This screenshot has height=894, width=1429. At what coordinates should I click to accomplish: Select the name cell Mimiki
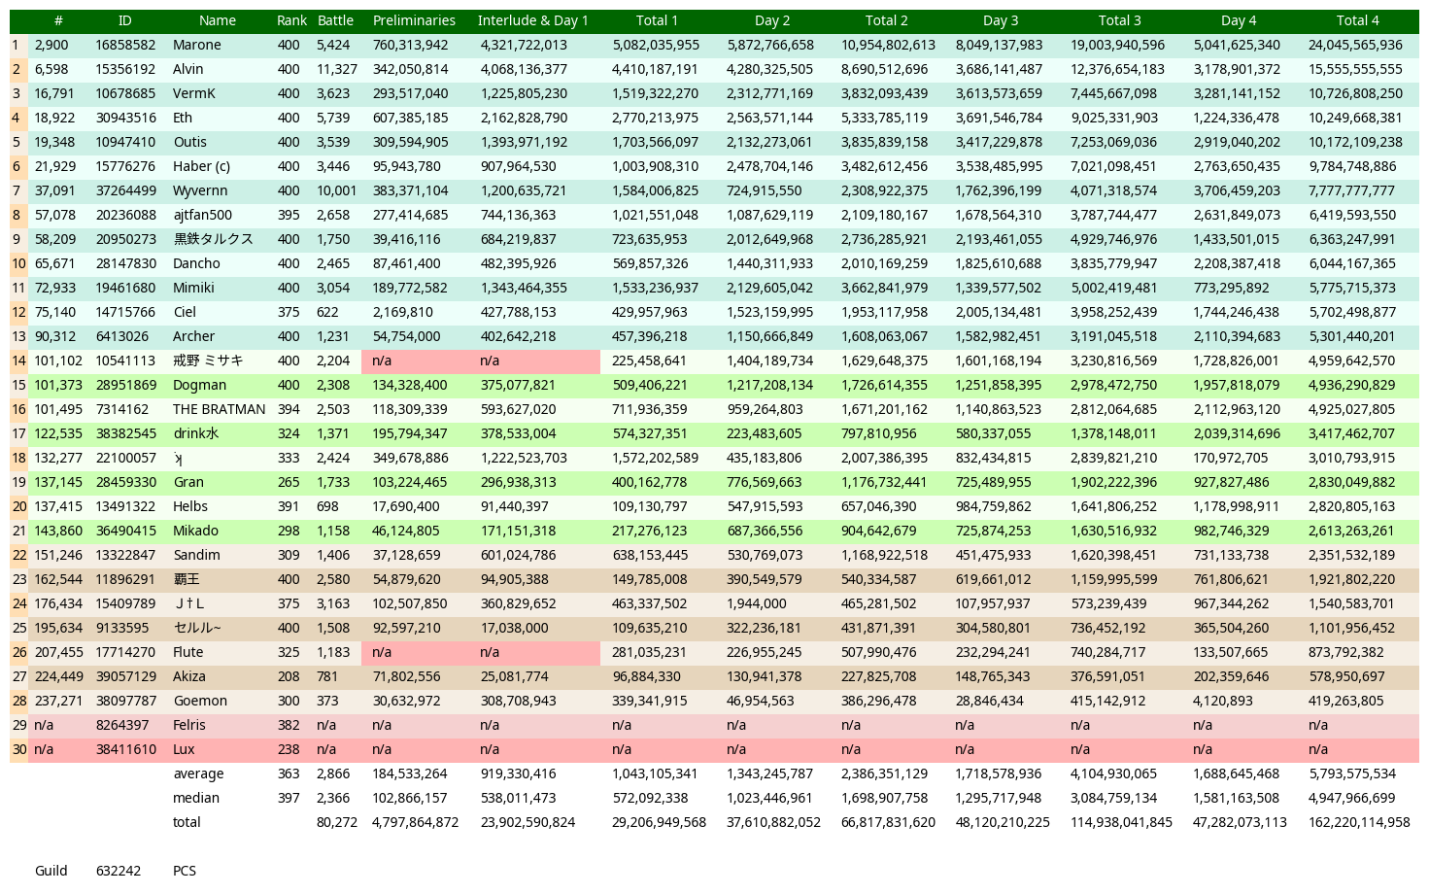click(194, 288)
